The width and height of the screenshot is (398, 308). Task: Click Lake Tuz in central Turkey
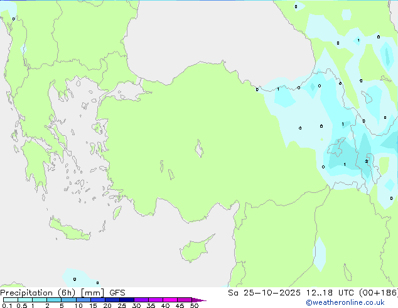[x=199, y=148]
